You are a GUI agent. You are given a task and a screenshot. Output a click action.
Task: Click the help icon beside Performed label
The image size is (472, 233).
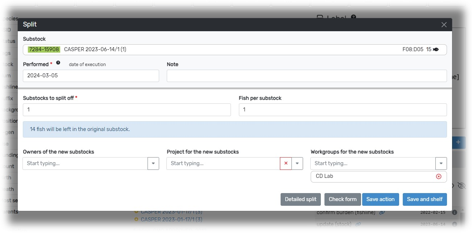tap(58, 63)
